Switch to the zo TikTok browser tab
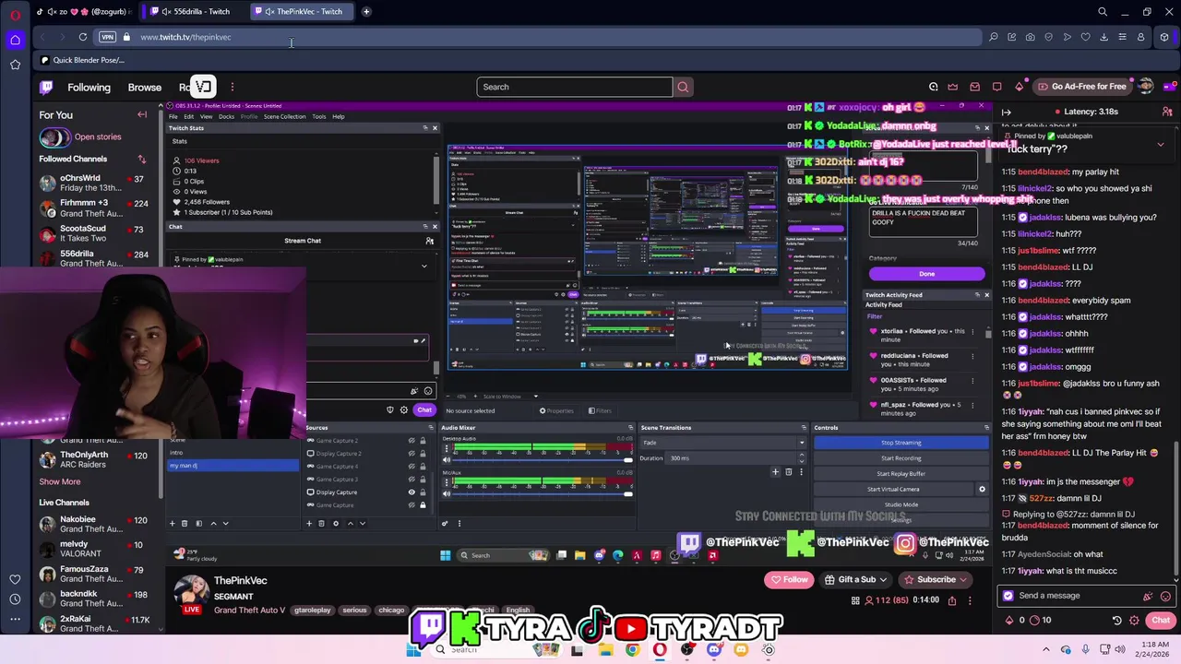1181x664 pixels. [x=83, y=11]
